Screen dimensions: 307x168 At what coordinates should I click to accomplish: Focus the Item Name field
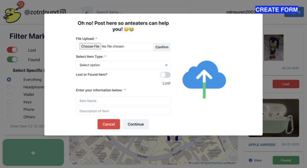(x=123, y=101)
